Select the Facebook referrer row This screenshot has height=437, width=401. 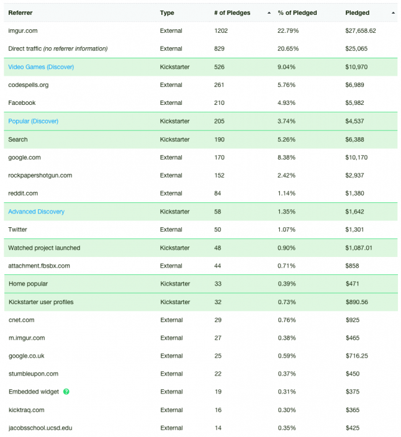tap(200, 103)
